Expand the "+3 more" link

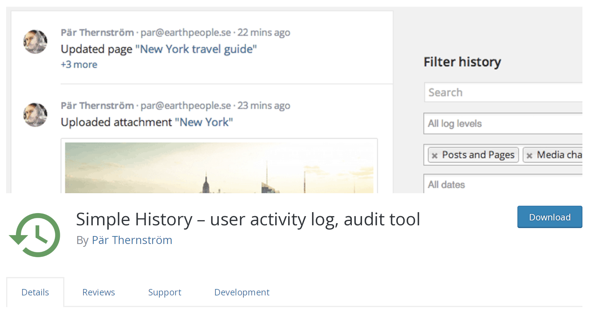pos(79,65)
